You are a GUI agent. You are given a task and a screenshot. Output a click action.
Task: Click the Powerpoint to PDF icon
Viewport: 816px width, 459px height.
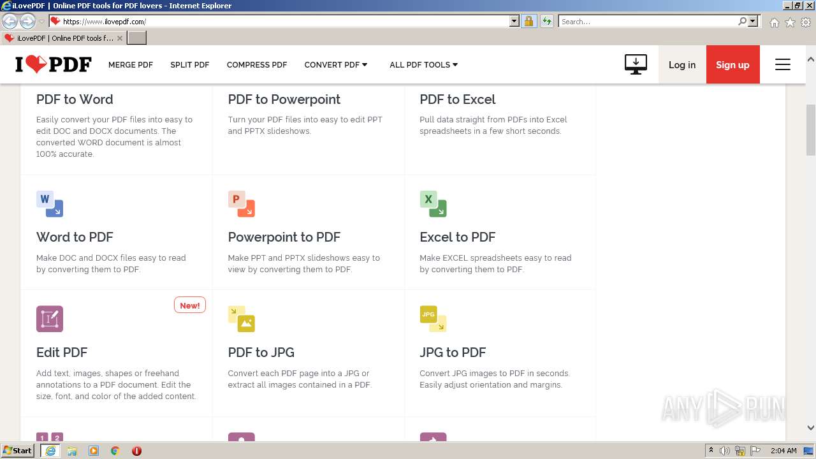click(242, 204)
